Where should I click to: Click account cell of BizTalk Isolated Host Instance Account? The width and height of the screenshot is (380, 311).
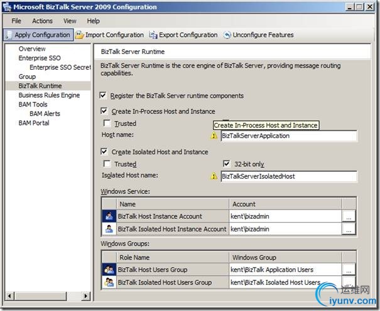[285, 229]
